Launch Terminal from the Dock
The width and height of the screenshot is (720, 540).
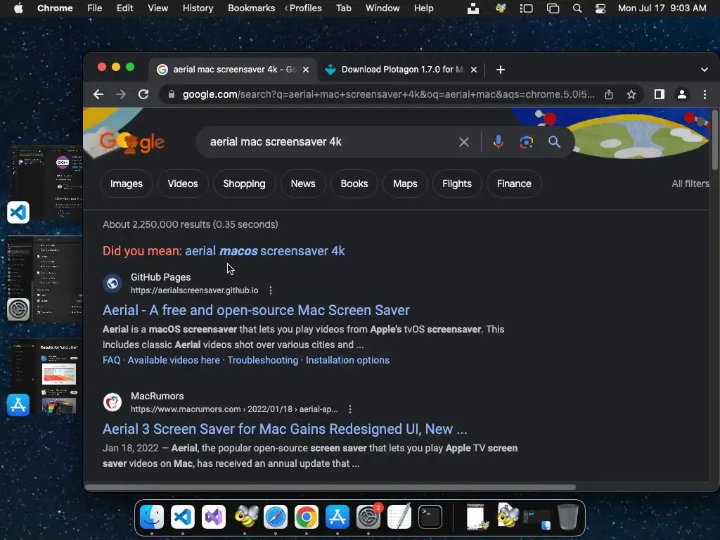[430, 517]
